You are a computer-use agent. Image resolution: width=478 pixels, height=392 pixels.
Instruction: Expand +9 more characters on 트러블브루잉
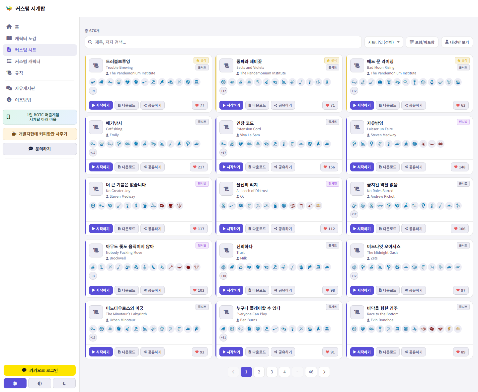tap(93, 91)
